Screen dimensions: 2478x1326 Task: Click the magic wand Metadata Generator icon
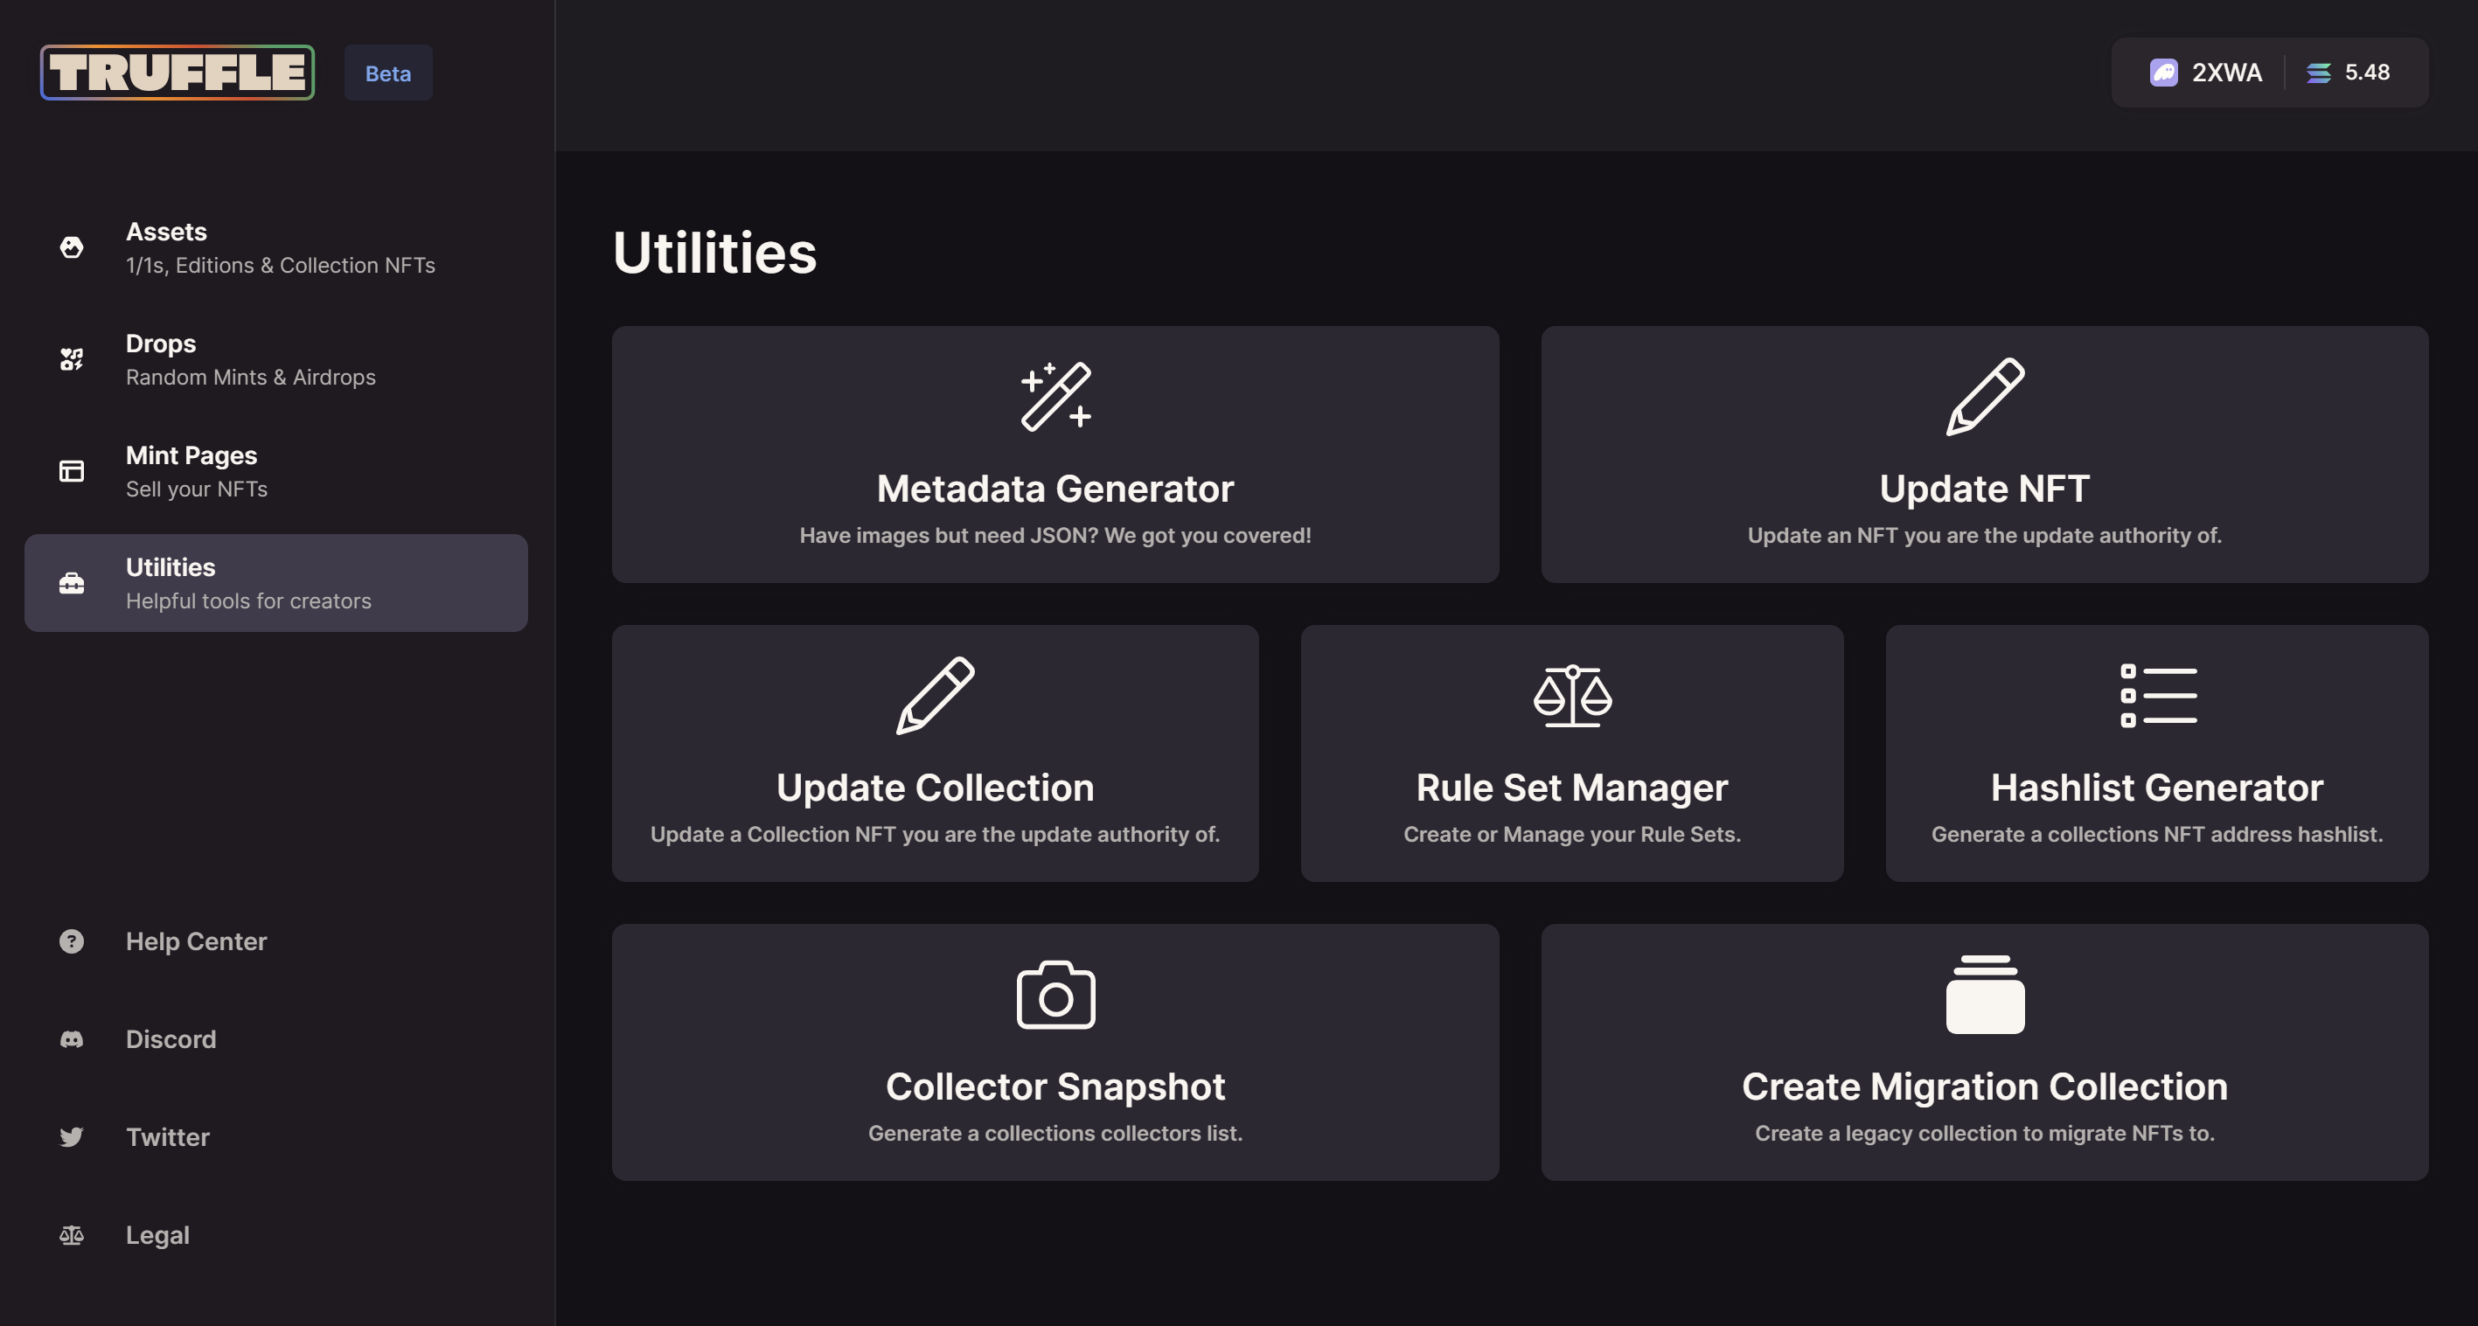[x=1055, y=396]
